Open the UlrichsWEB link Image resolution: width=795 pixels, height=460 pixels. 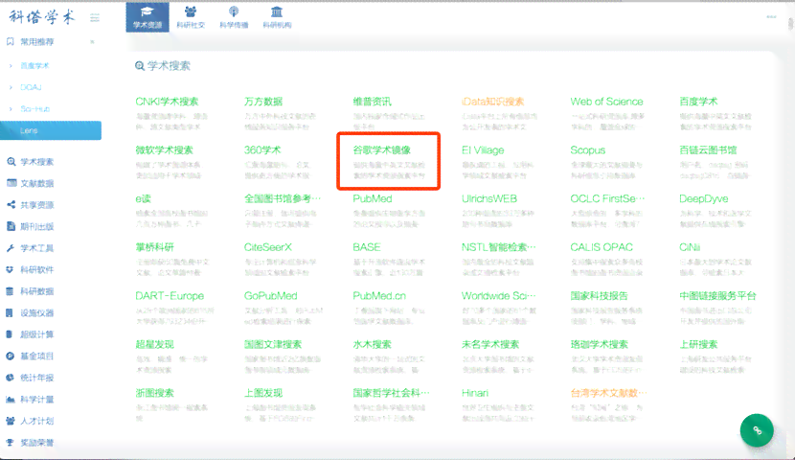489,198
